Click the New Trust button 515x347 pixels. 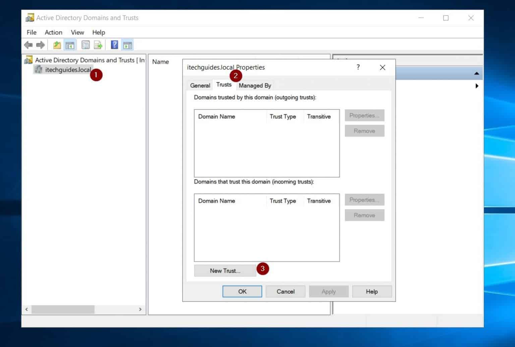(225, 270)
